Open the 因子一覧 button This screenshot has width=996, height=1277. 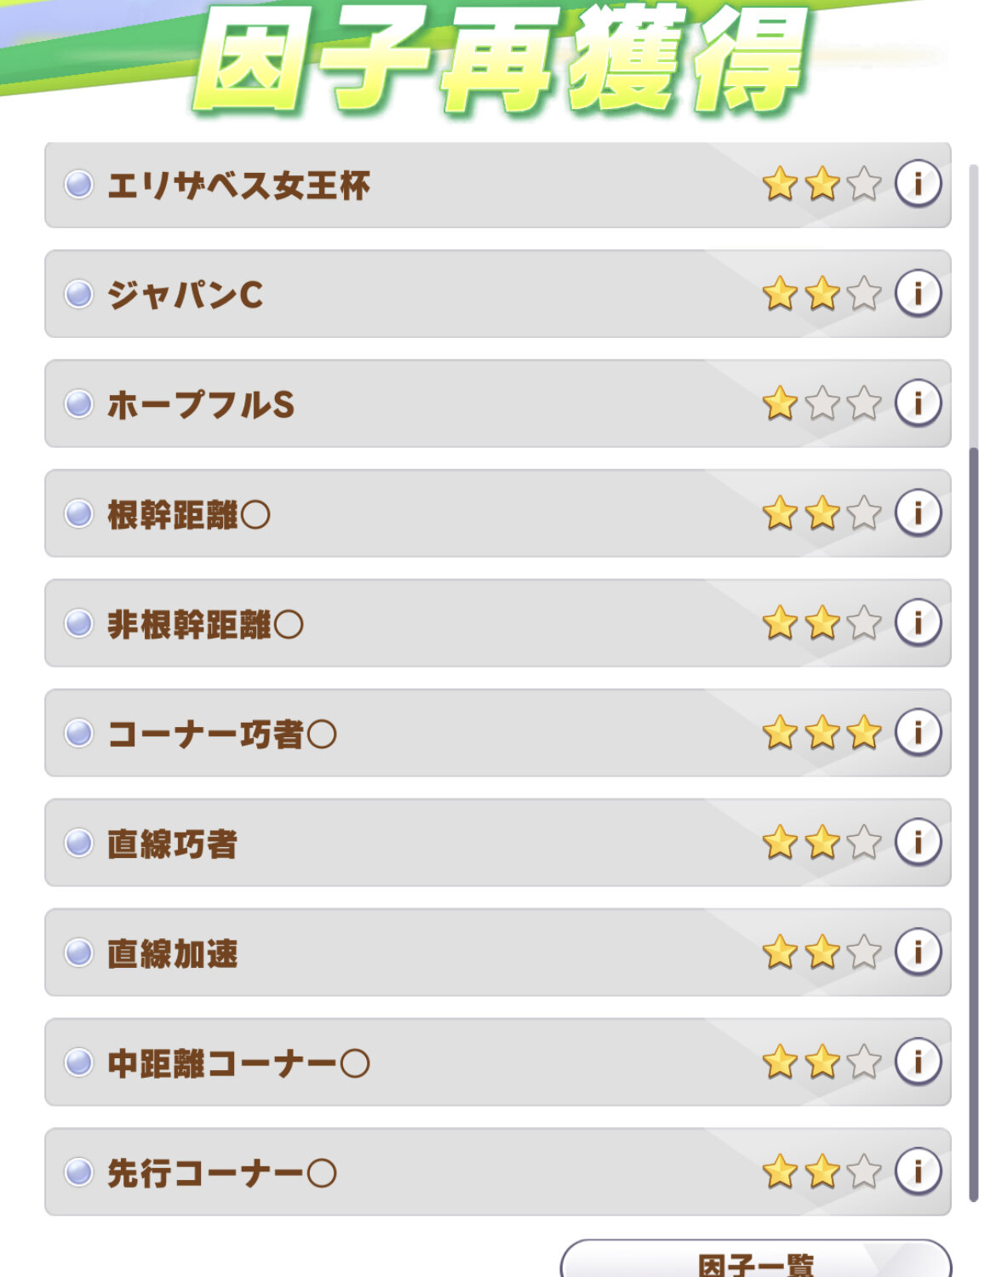click(756, 1260)
